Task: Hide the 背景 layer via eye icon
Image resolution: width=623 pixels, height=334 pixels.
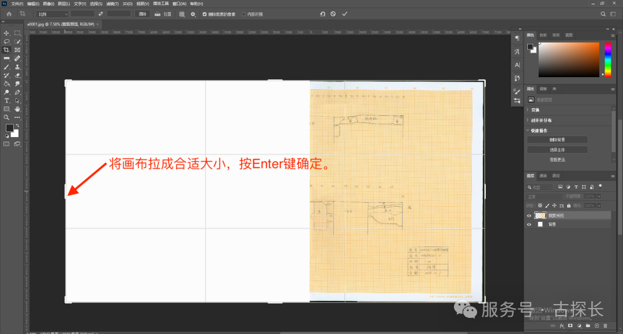Action: point(529,225)
